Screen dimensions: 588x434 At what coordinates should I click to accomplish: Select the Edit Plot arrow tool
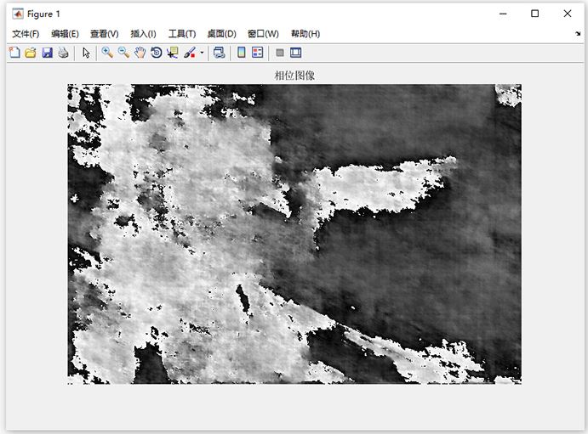[86, 53]
